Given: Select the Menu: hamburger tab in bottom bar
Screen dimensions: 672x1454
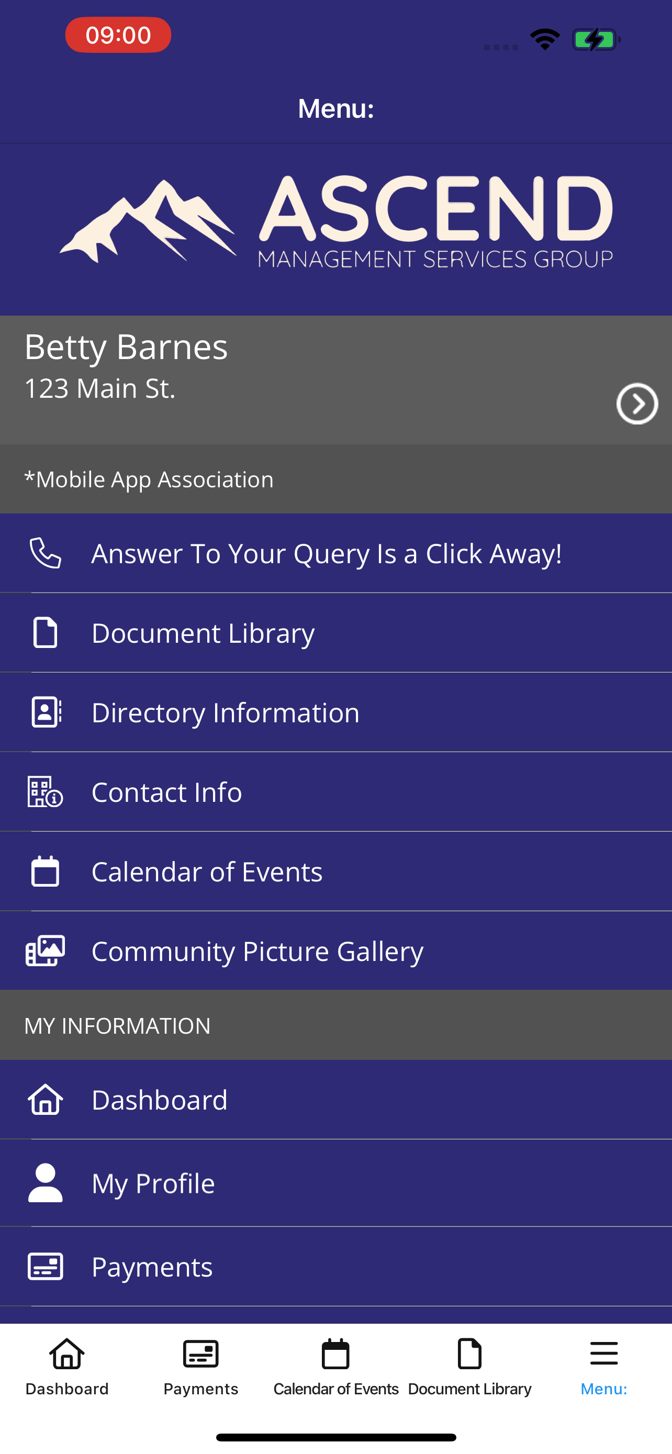Looking at the screenshot, I should 604,1367.
